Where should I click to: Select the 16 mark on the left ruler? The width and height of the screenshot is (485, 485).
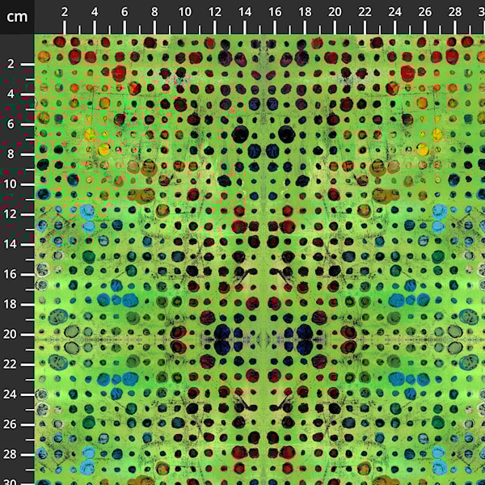pos(11,274)
